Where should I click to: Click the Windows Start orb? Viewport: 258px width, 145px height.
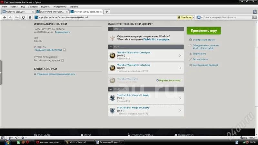(7, 142)
